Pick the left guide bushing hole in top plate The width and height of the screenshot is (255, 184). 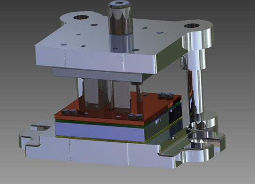81,17
